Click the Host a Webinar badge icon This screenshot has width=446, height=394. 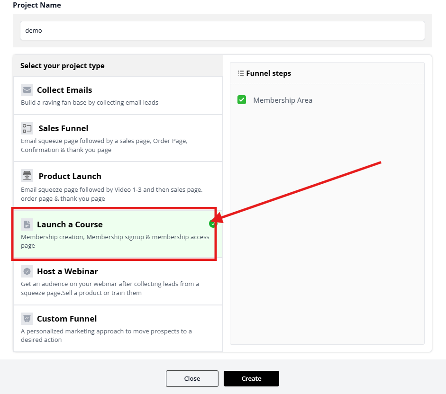[27, 271]
